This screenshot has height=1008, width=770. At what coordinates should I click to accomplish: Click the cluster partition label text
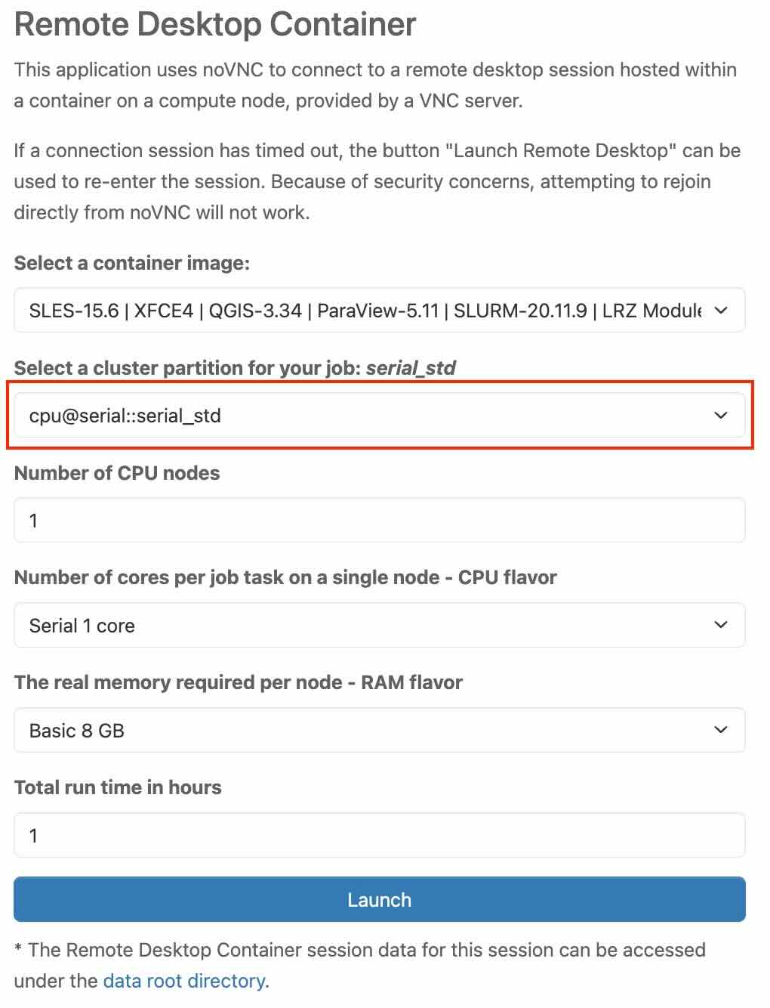[x=235, y=368]
